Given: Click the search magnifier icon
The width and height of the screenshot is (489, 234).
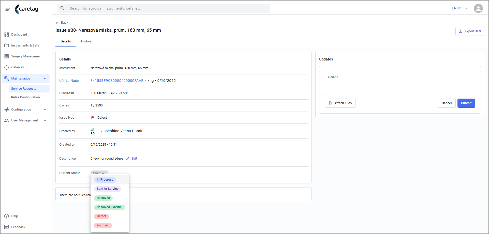Looking at the screenshot, I should [x=63, y=8].
